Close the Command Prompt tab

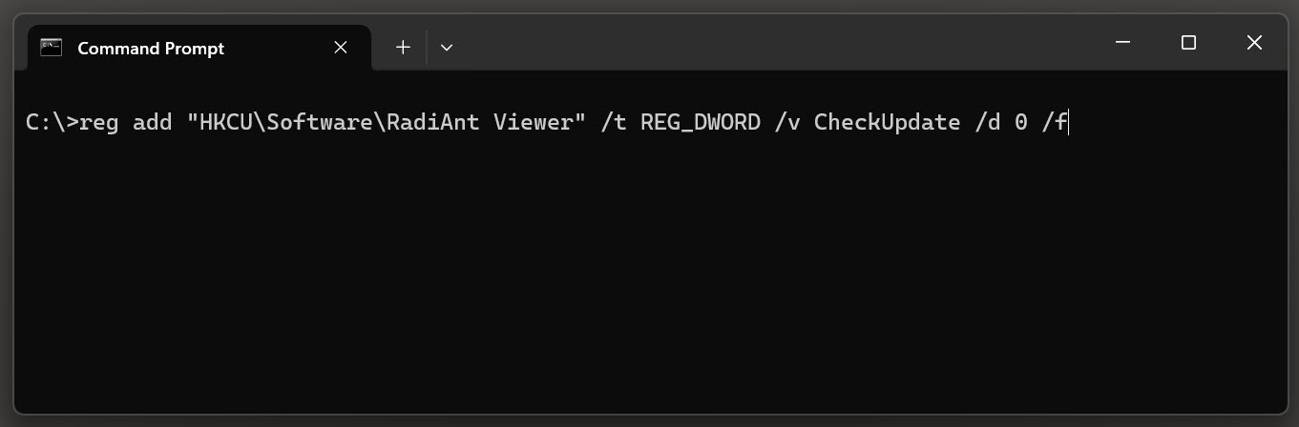(341, 47)
